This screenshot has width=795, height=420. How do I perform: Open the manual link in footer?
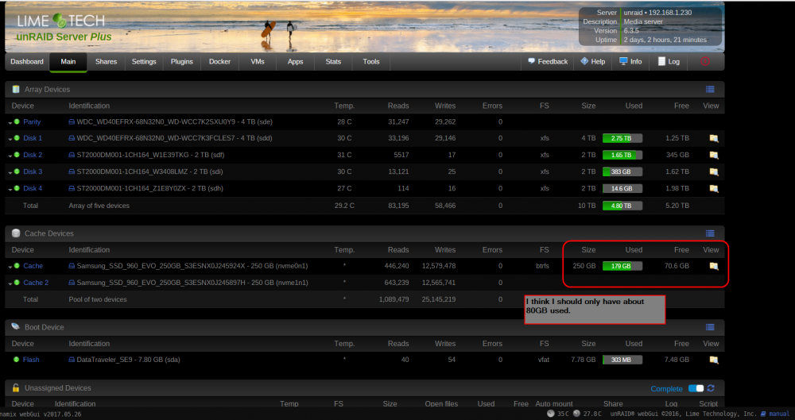pos(775,414)
